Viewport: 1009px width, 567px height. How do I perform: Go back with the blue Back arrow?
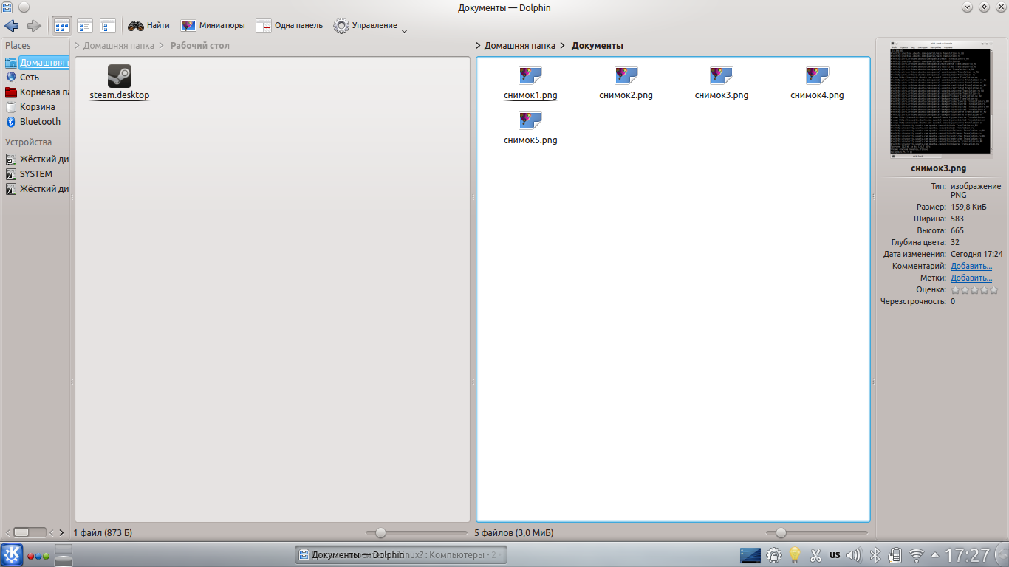(x=11, y=26)
